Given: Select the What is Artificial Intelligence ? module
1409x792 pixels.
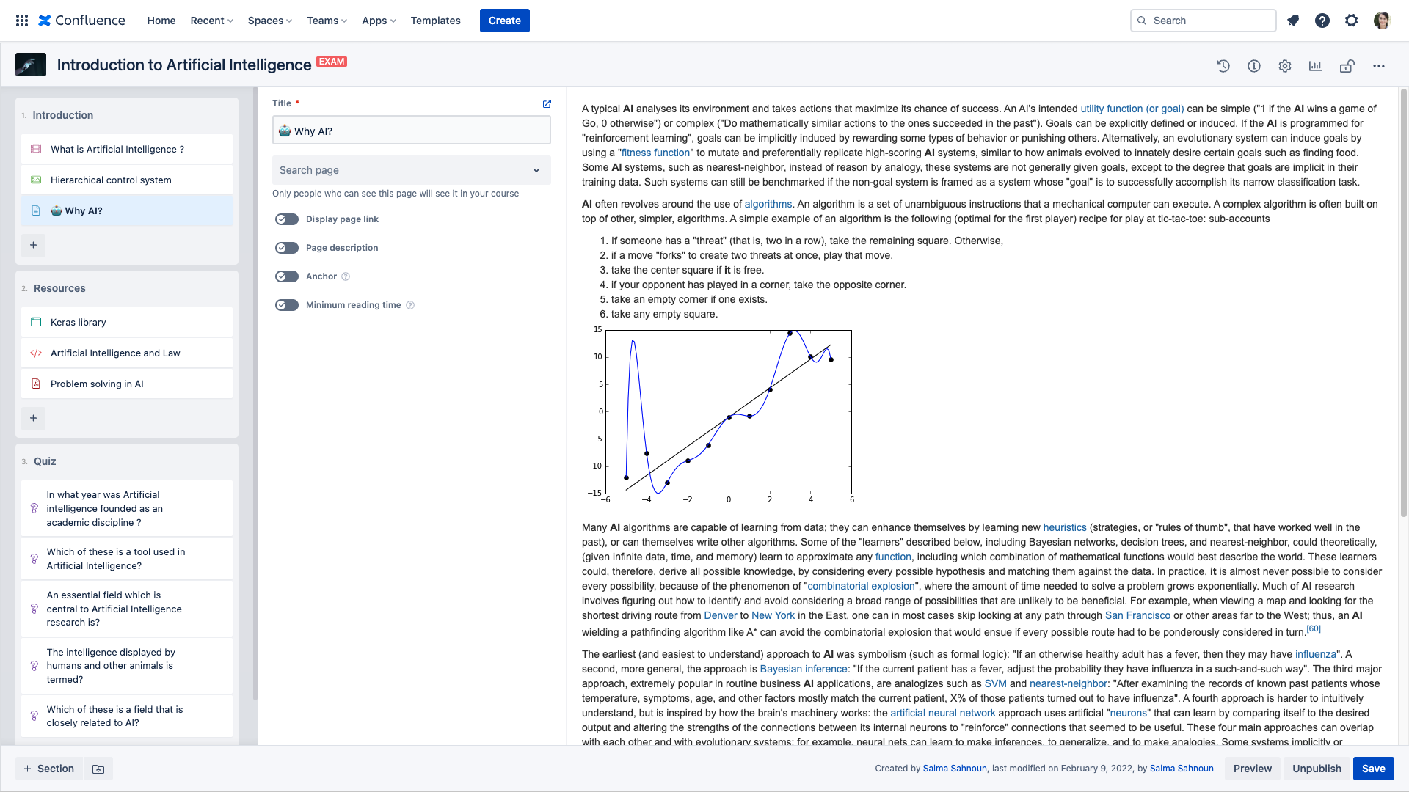Looking at the screenshot, I should [127, 149].
